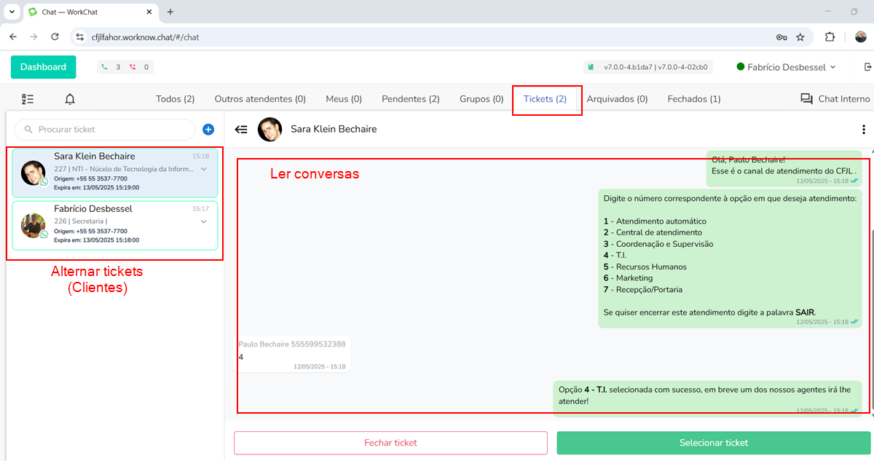Click the logout icon at top right
The width and height of the screenshot is (874, 461).
[867, 67]
